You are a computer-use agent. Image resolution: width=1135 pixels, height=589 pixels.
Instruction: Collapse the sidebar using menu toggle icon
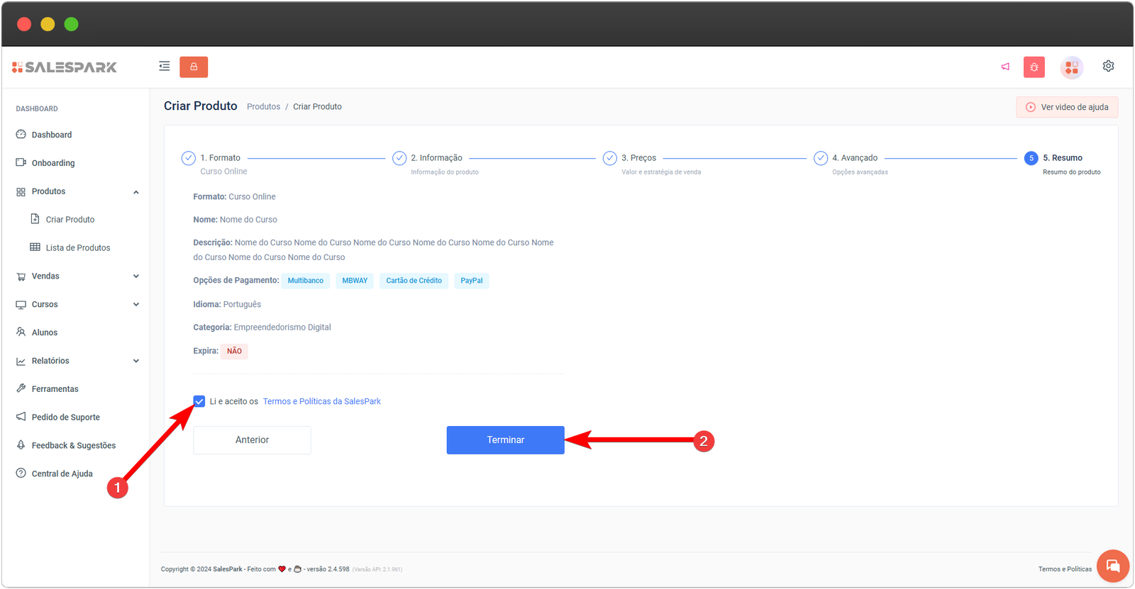165,67
